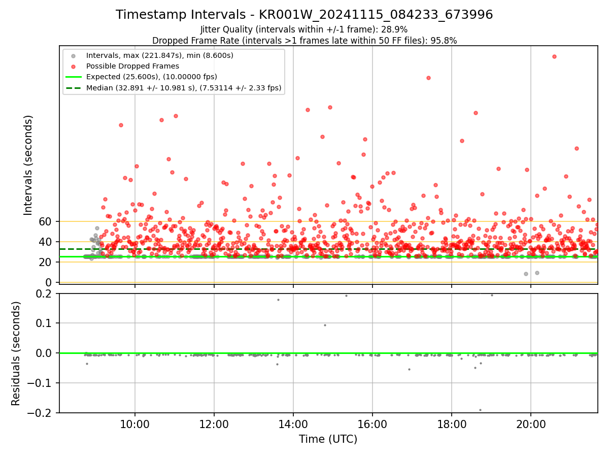Click the '10:00' x-axis tick label
Viewport: 609px width, 457px height.
pos(135,425)
